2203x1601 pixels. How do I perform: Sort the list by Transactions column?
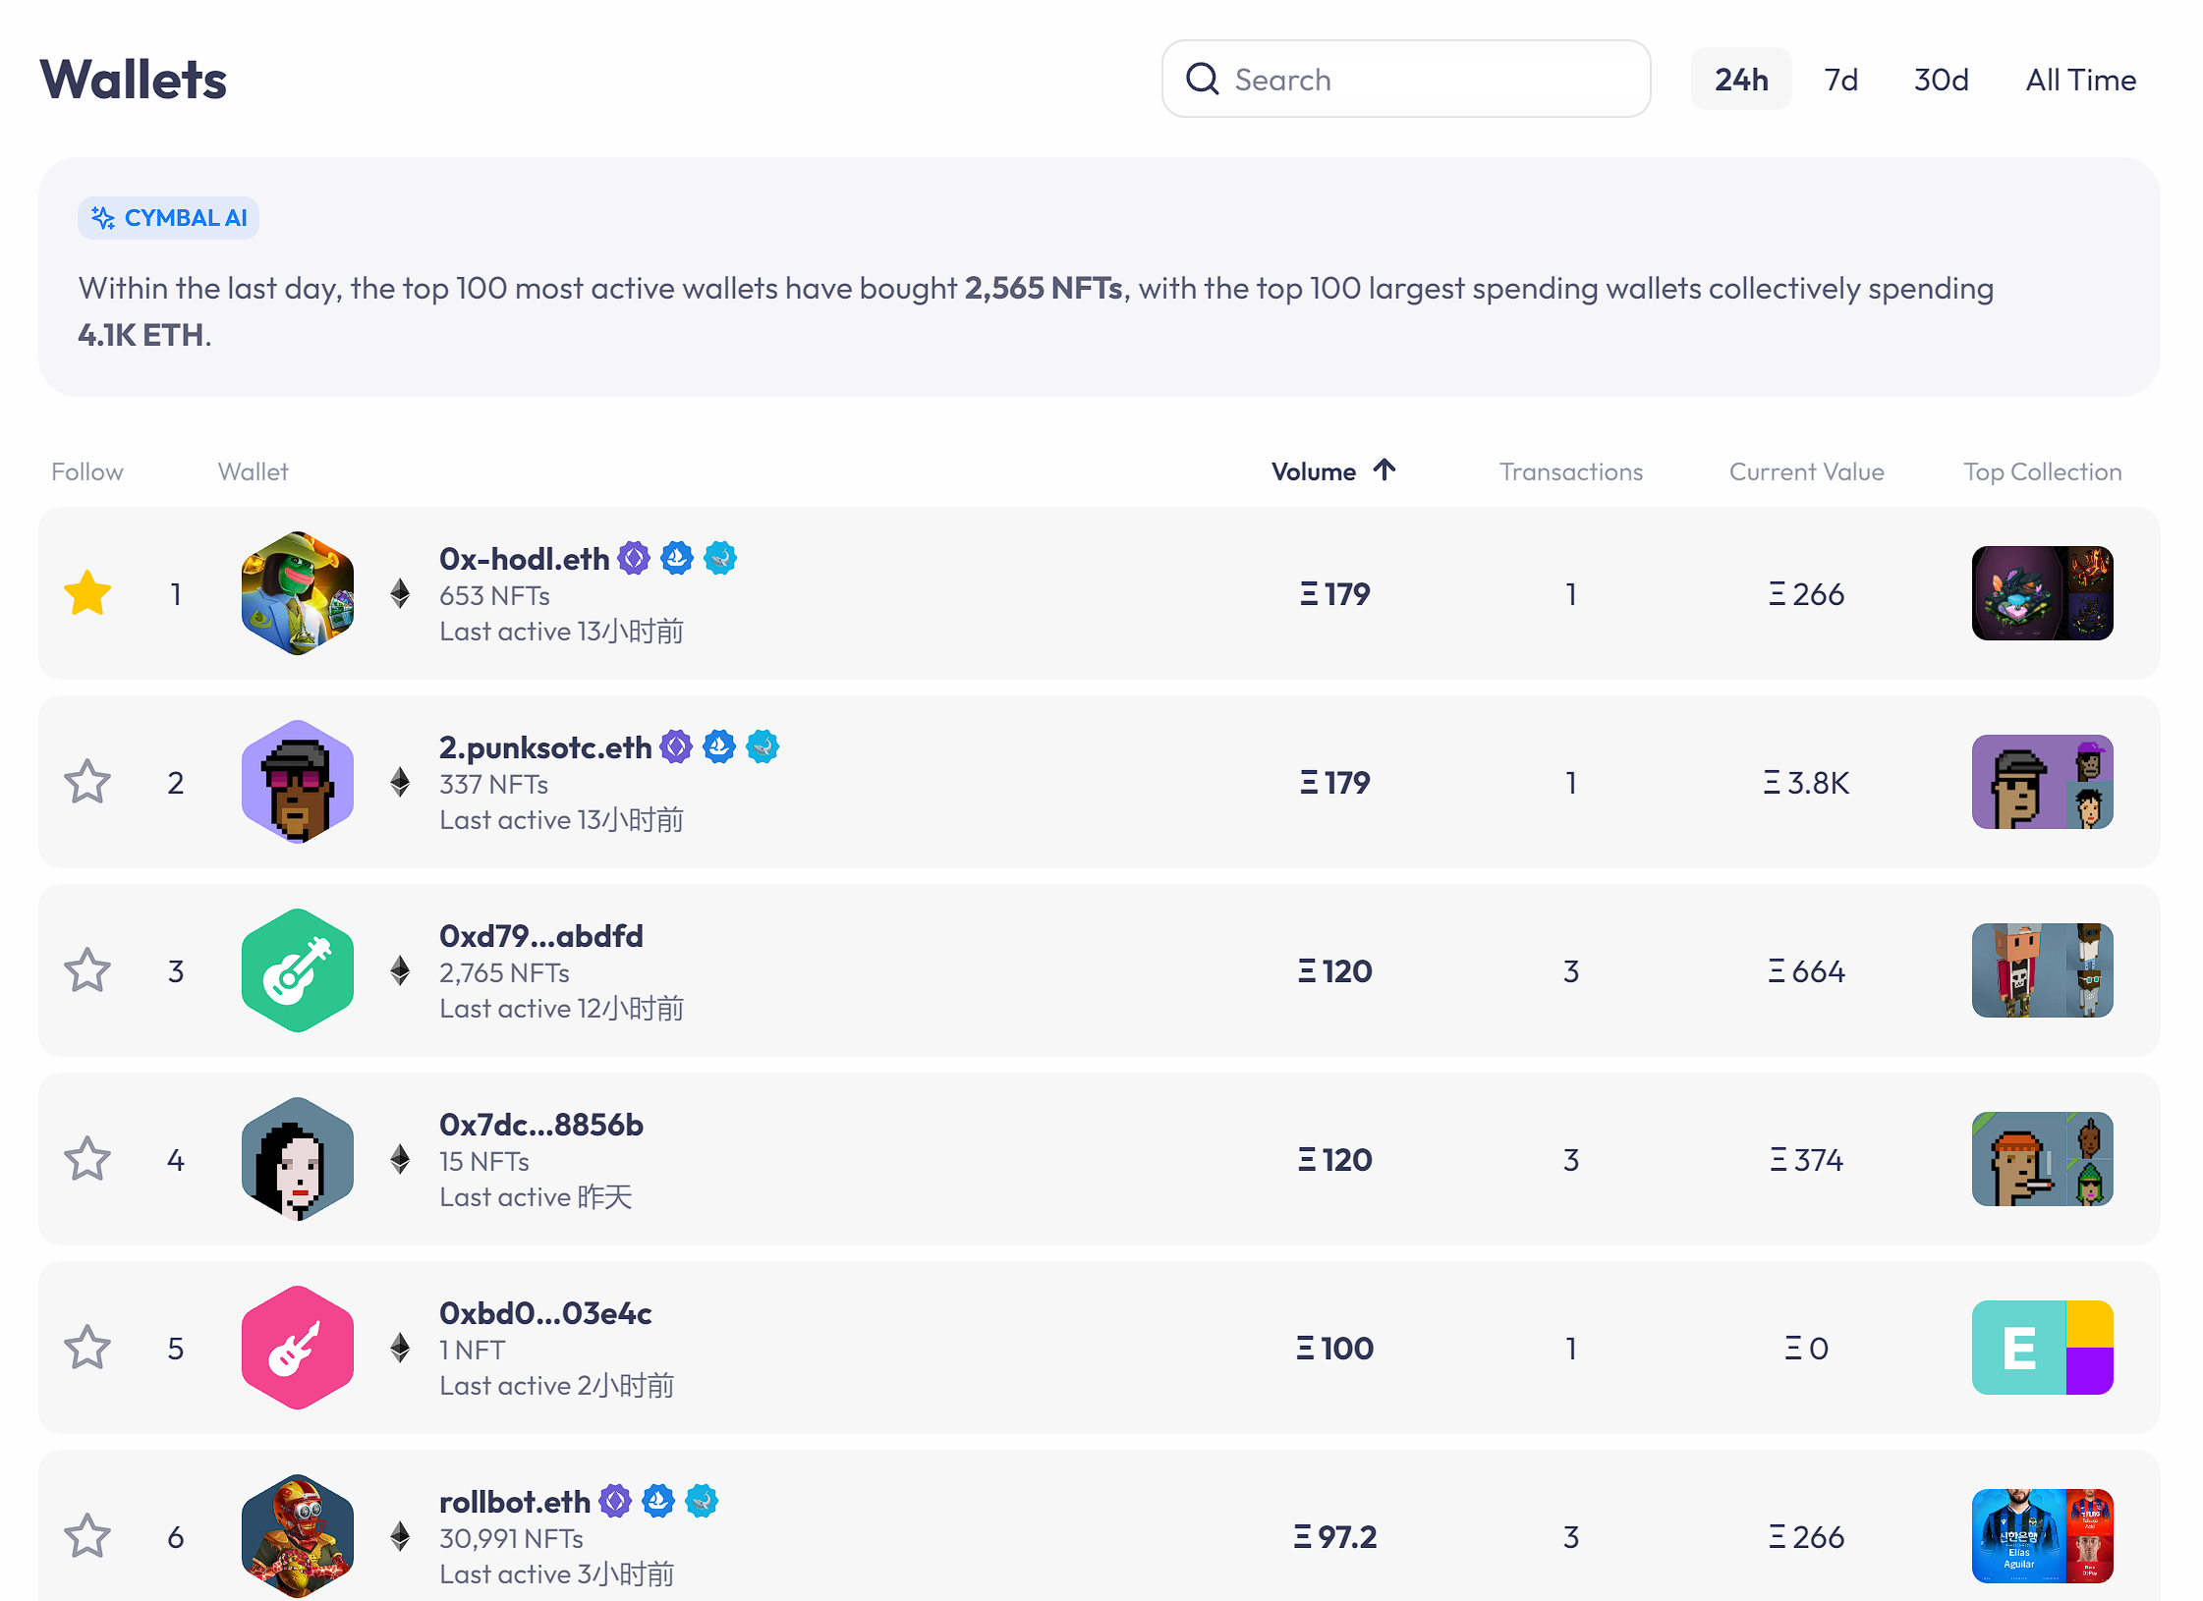tap(1570, 471)
